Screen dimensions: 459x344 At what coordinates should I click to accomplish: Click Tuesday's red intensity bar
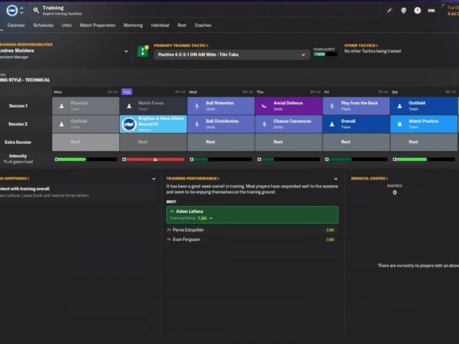click(153, 159)
